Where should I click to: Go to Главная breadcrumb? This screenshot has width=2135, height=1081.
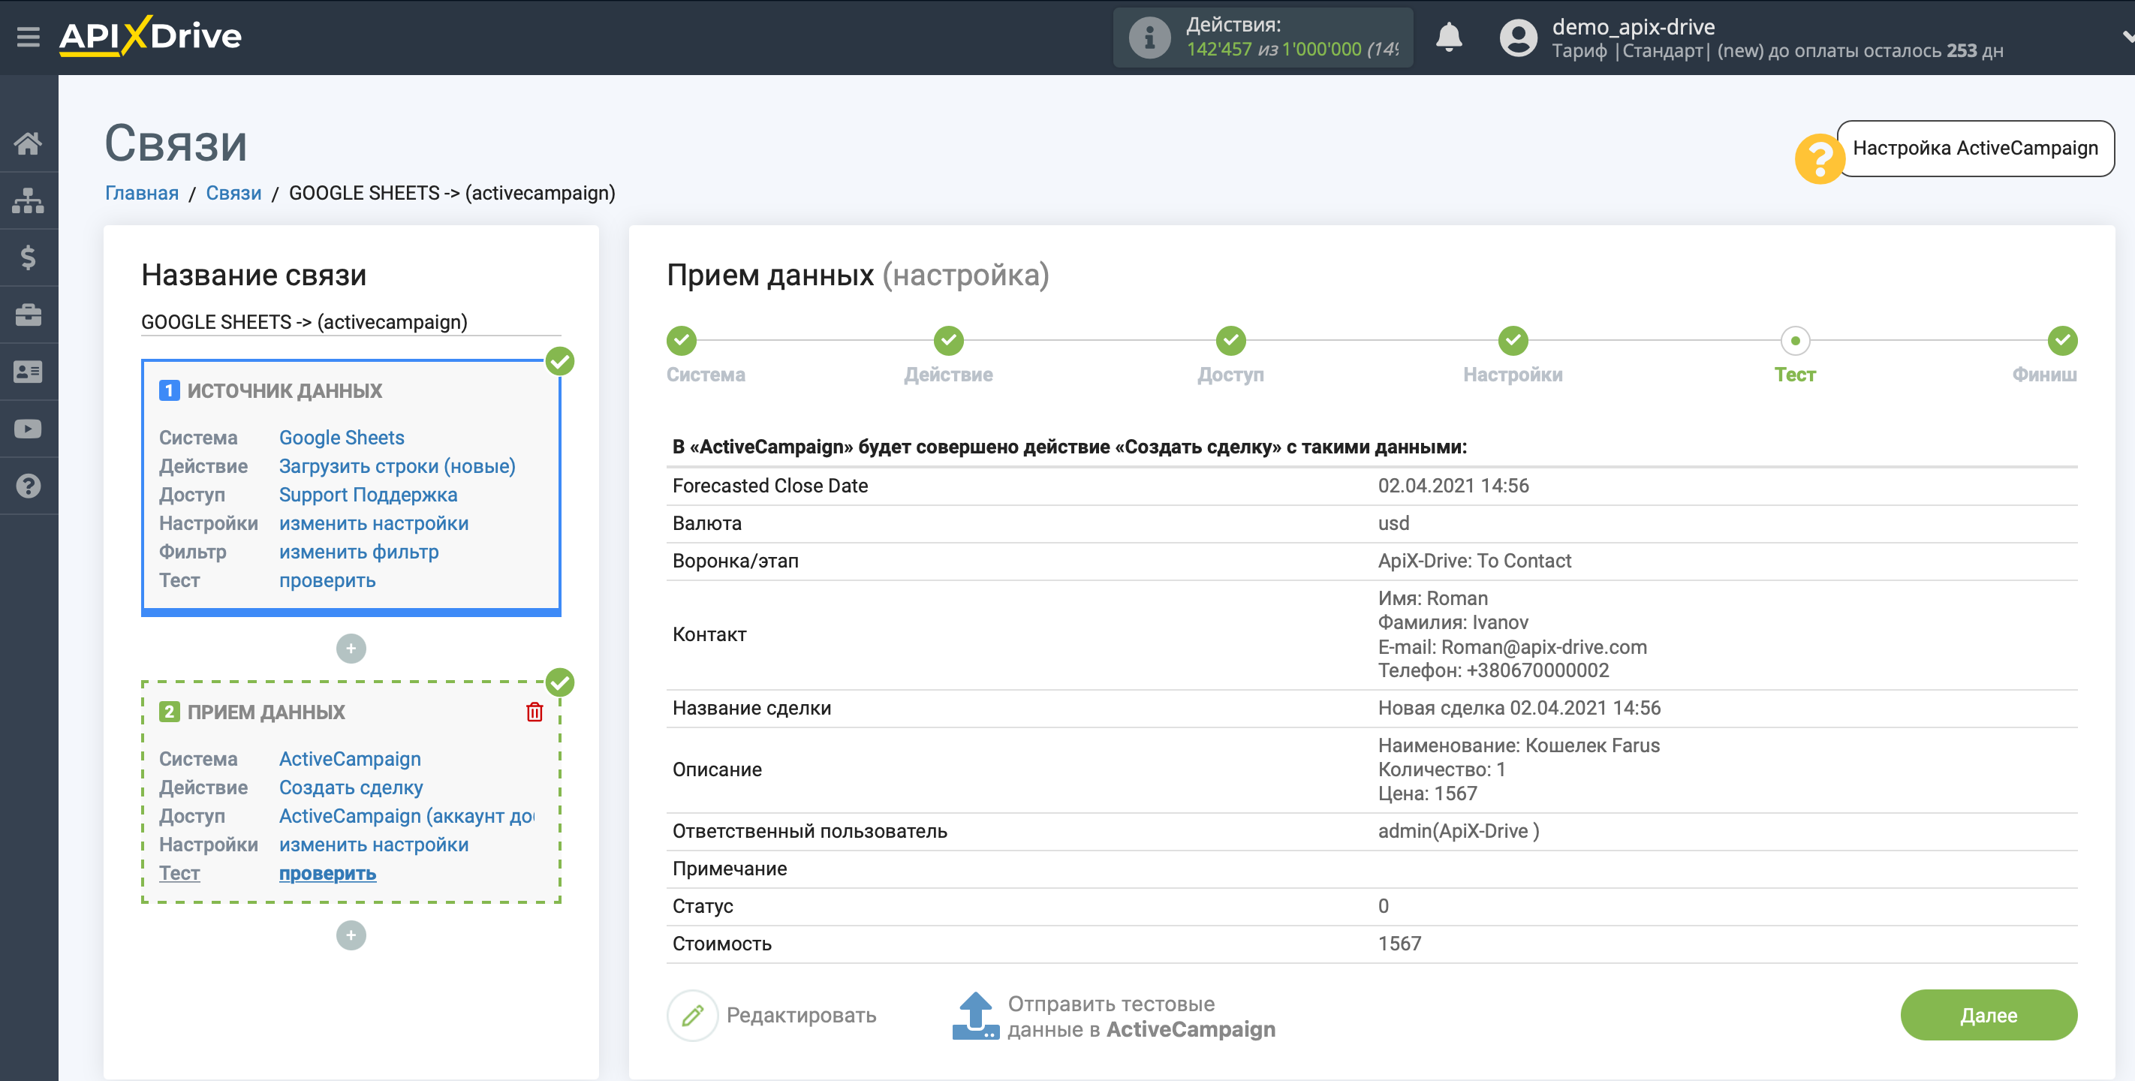[142, 193]
